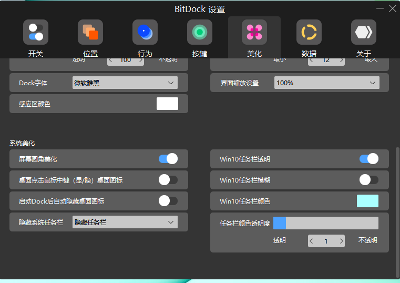Click the Dock字体 label
The image size is (400, 283).
[33, 83]
